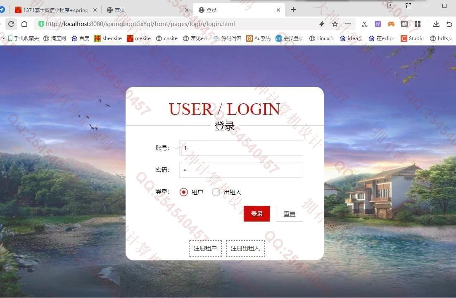This screenshot has height=298, width=456.
Task: Click the green security shield in address bar
Action: point(41,24)
